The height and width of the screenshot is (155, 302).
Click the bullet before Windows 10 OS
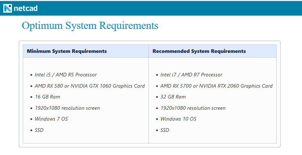[157, 119]
